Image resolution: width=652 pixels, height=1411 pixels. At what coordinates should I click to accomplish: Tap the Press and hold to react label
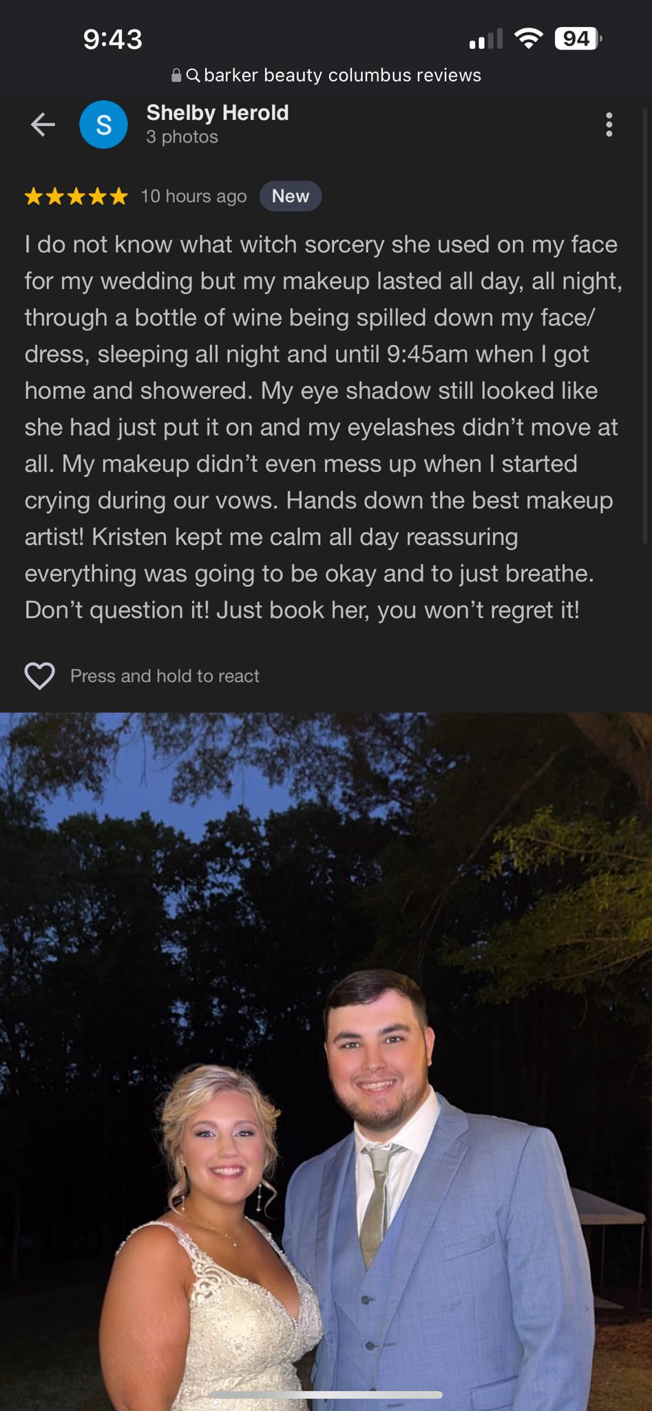[x=165, y=676]
